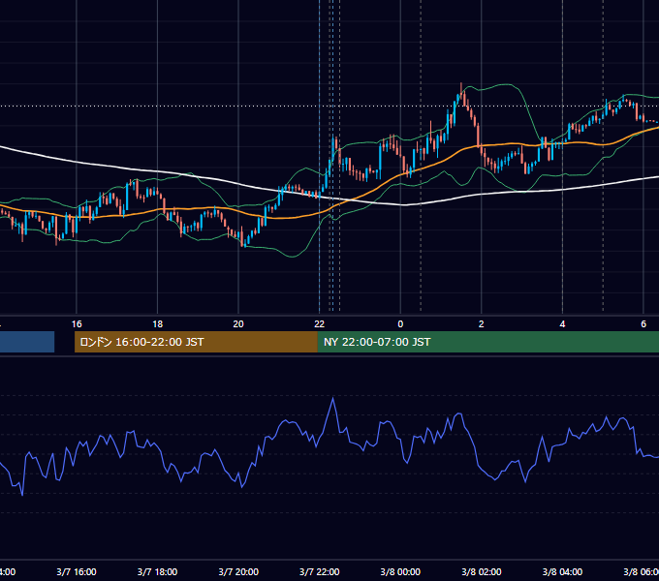Click the 6 hour axis label
Screen dimensions: 659x581
coord(643,324)
